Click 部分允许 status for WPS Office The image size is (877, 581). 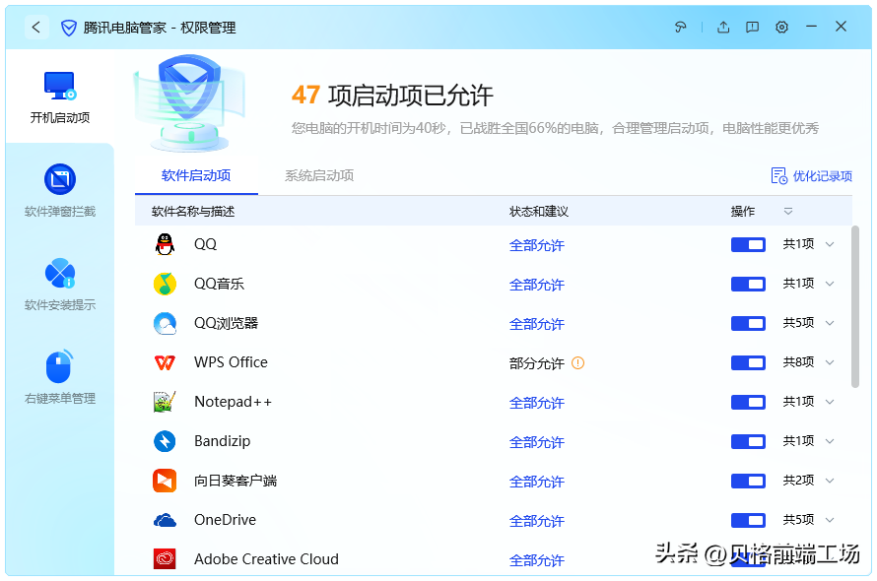coord(536,363)
